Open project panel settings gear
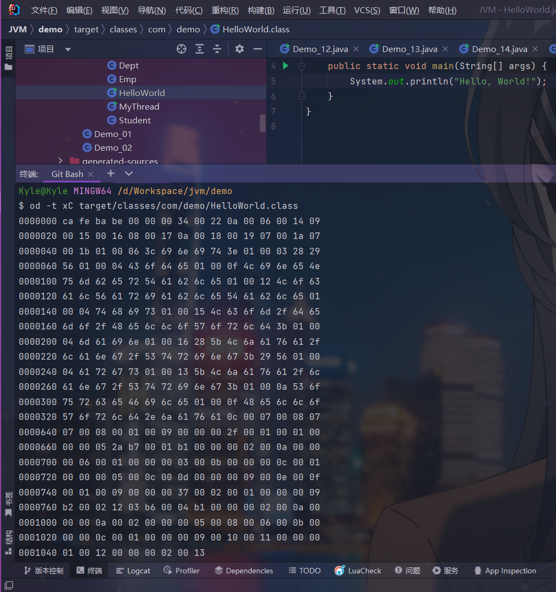The image size is (556, 592). click(x=240, y=49)
